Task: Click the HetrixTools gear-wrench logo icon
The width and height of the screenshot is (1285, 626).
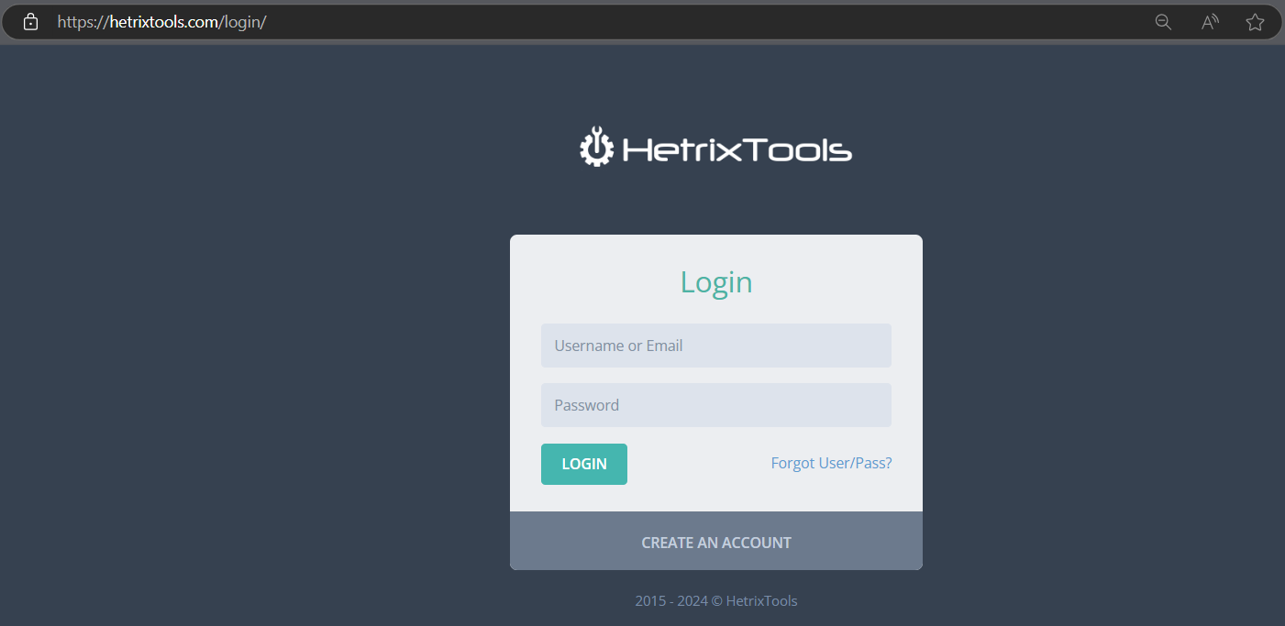Action: coord(596,147)
